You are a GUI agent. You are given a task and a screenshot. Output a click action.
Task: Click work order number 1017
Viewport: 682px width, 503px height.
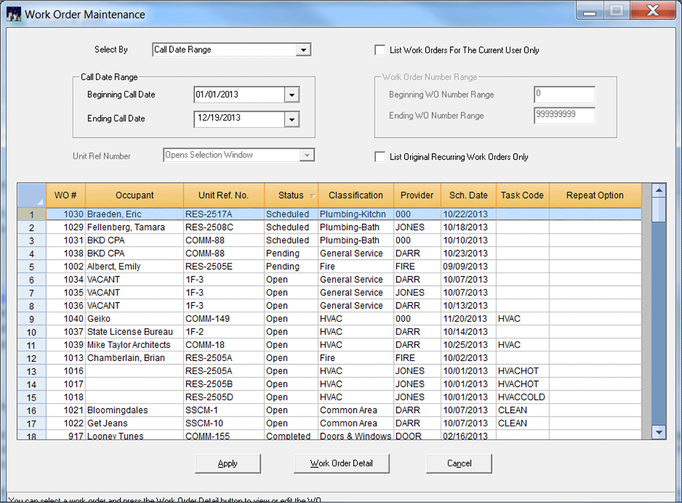(x=66, y=384)
